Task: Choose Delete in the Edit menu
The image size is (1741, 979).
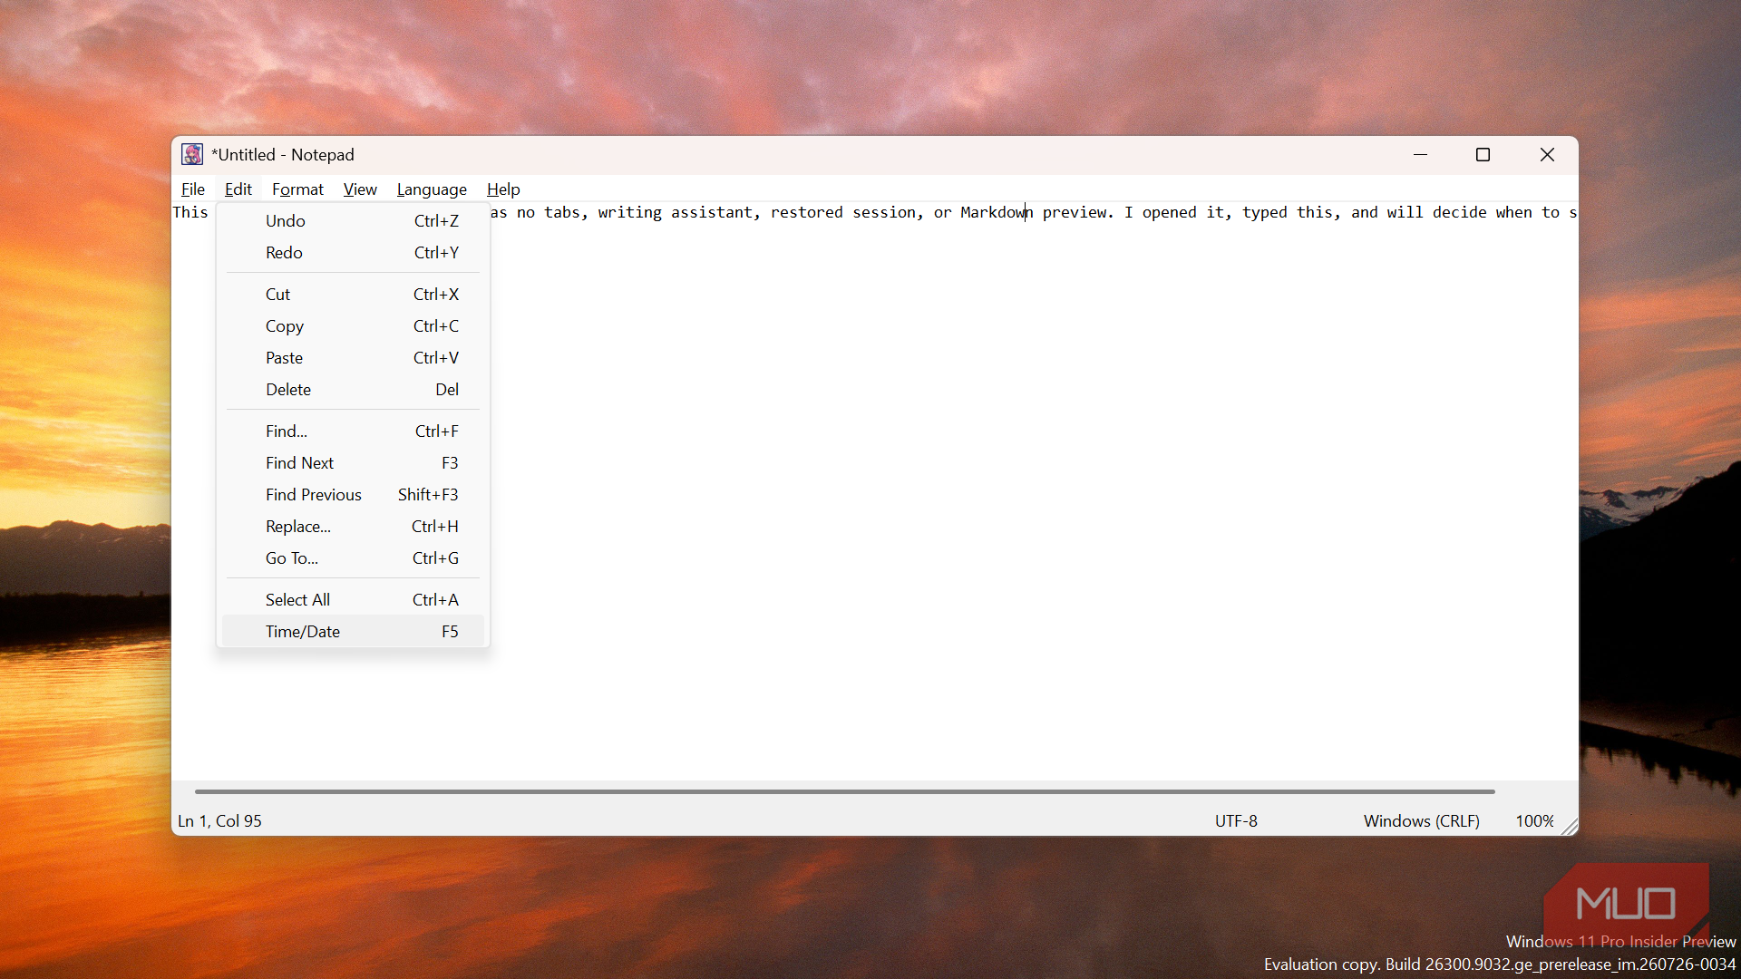Action: (353, 390)
